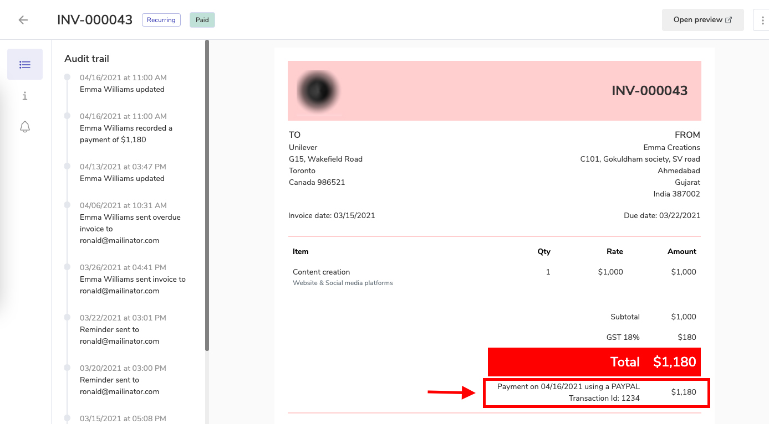Open the bell reminders icon
The width and height of the screenshot is (769, 424).
point(25,127)
